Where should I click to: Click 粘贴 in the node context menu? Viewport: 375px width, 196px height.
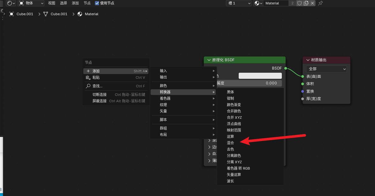point(96,78)
